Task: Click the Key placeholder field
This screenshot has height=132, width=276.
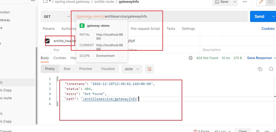Action: (56, 50)
